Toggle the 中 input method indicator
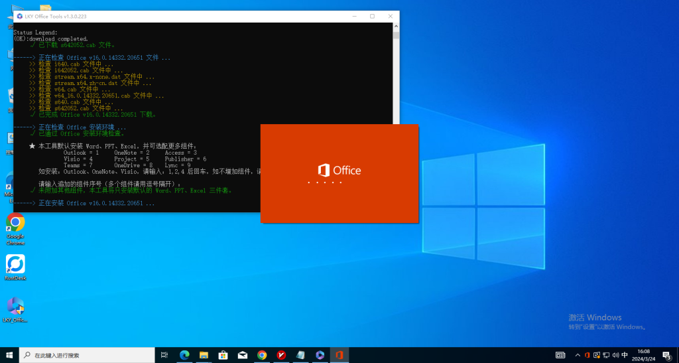This screenshot has width=679, height=363. pos(625,355)
